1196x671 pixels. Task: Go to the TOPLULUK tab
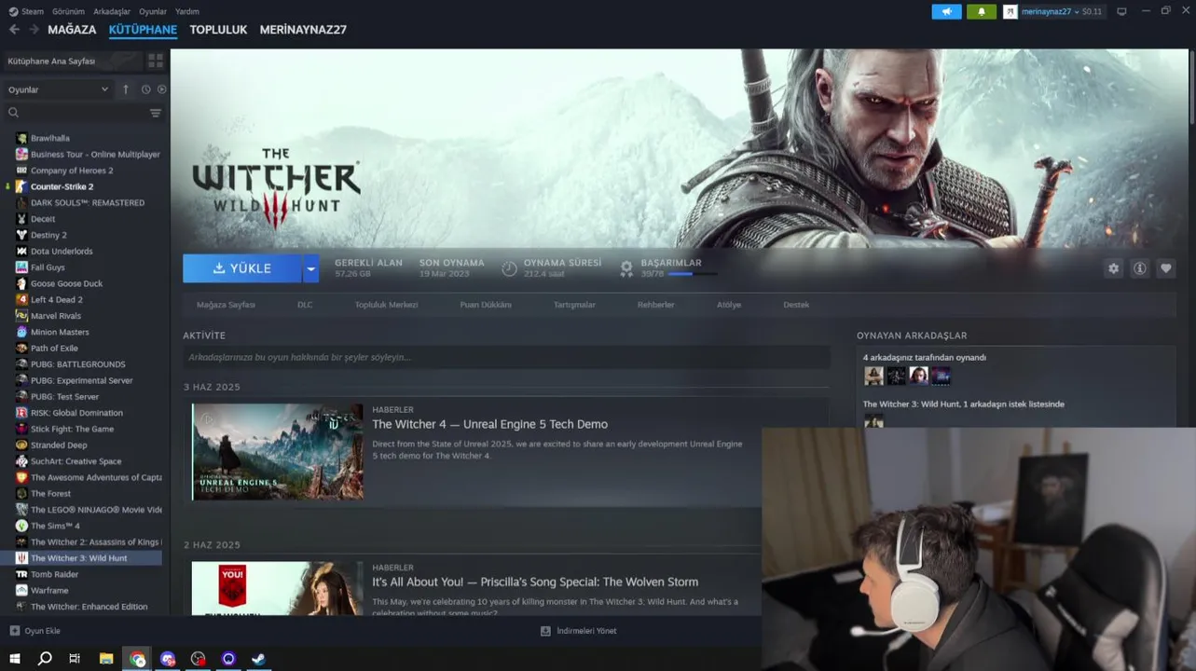(x=218, y=30)
